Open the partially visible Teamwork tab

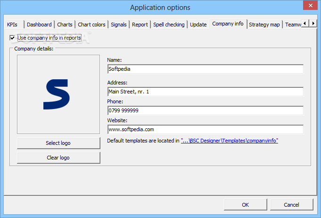coord(293,25)
